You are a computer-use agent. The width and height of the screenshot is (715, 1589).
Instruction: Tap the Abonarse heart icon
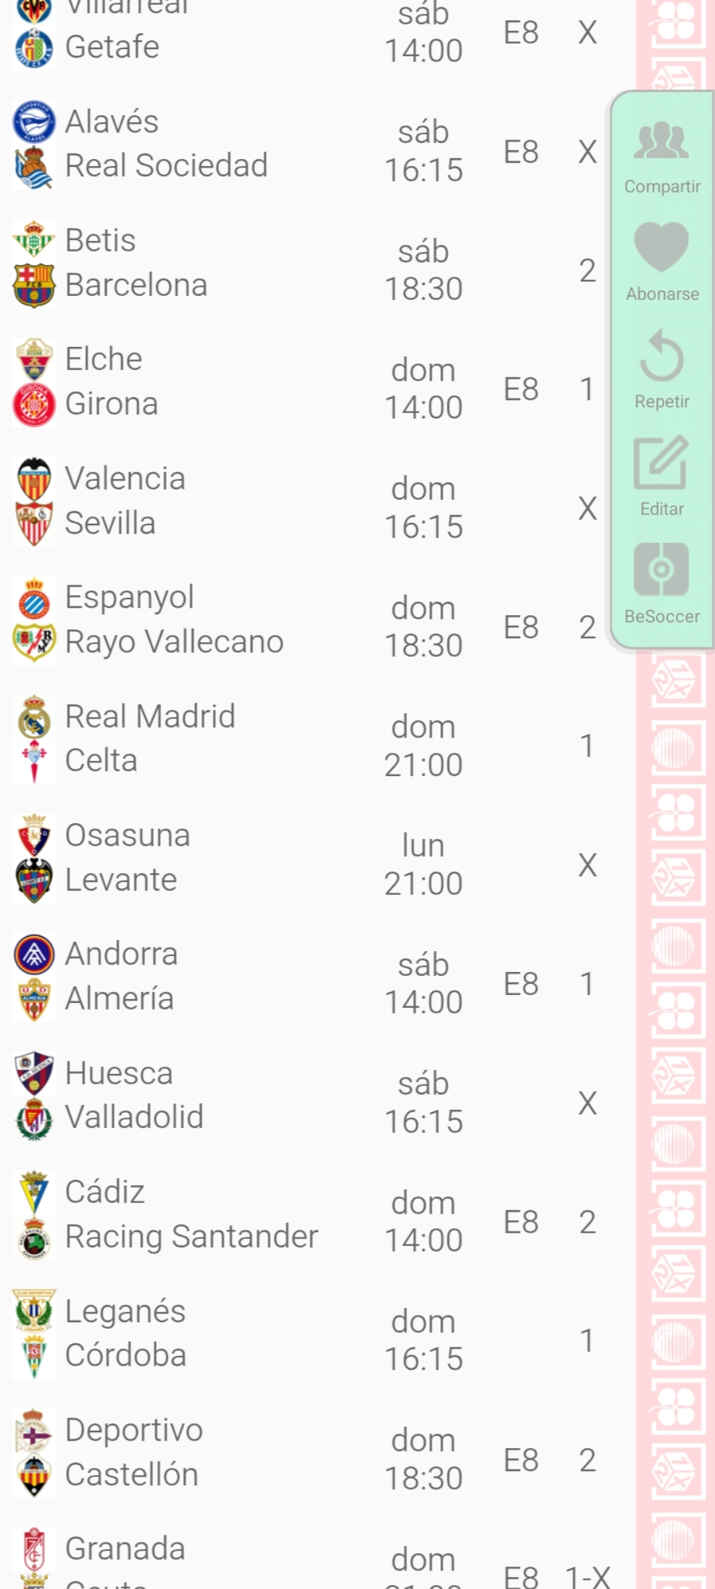(661, 248)
